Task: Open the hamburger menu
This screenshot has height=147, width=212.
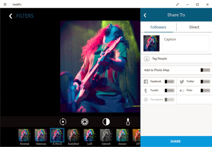Action: pos(5,4)
